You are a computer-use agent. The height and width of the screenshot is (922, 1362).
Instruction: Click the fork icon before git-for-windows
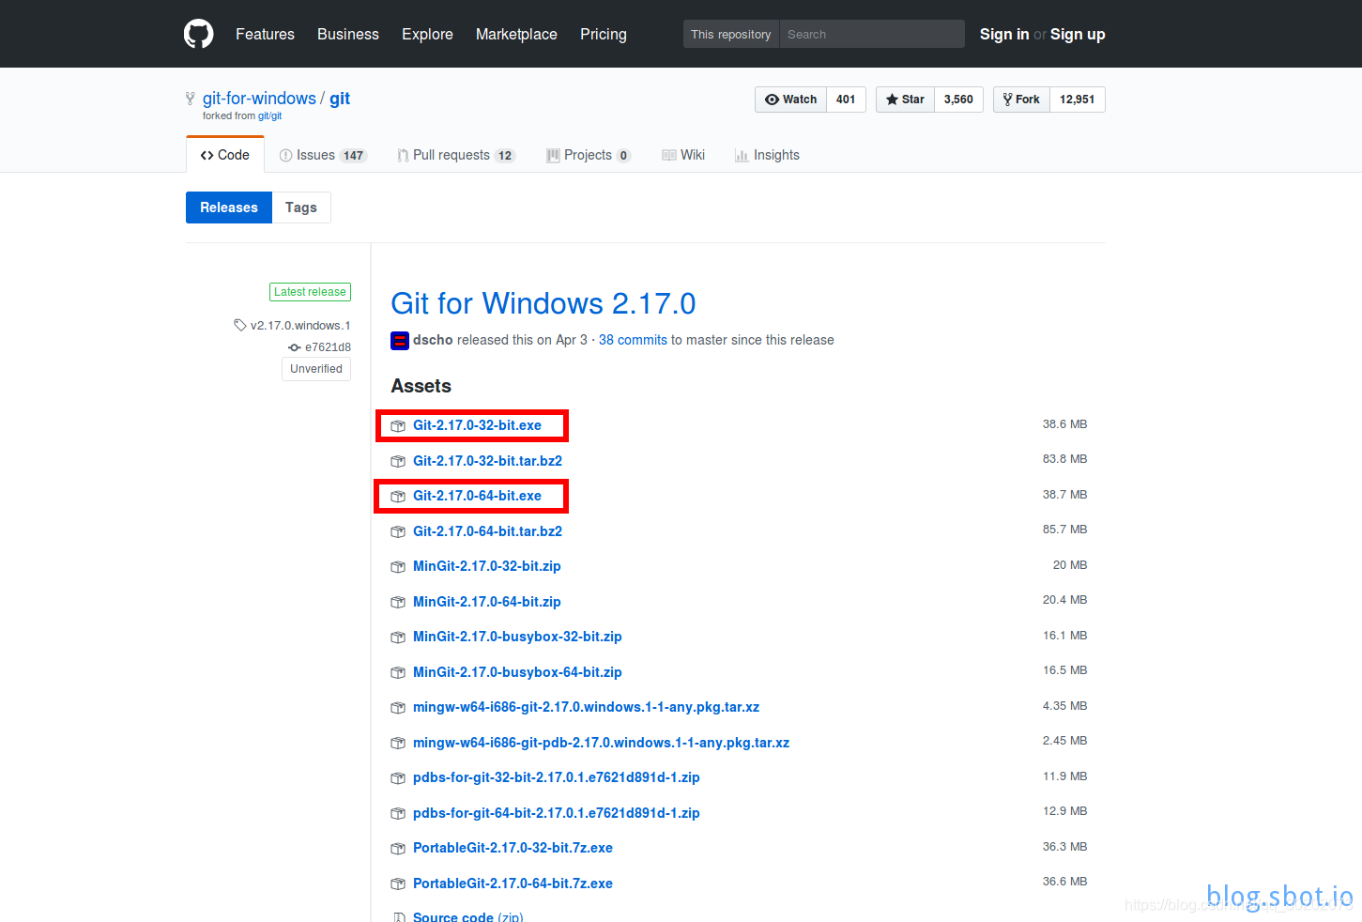pyautogui.click(x=191, y=99)
